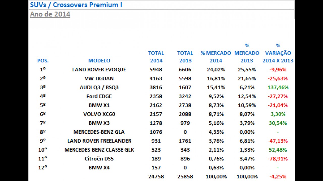The width and height of the screenshot is (323, 181).
Task: Select the green '52,48%' variation cell
Action: pyautogui.click(x=278, y=150)
